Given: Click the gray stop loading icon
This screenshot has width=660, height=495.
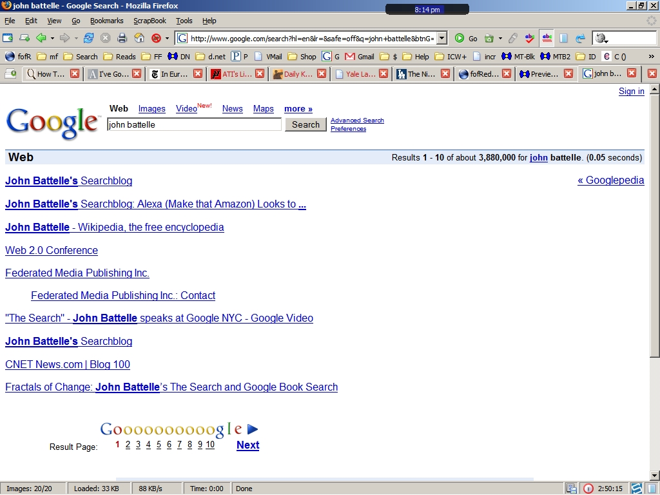Looking at the screenshot, I should point(105,38).
